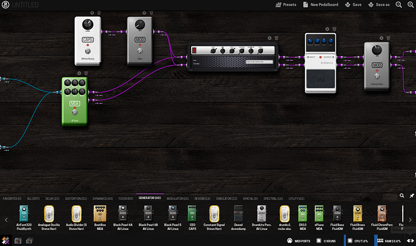Click the MOD logo in the header
416x246 pixels.
5,5
